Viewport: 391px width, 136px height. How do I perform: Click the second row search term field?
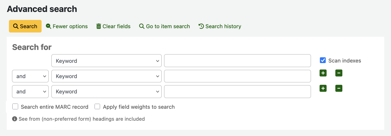(x=237, y=76)
